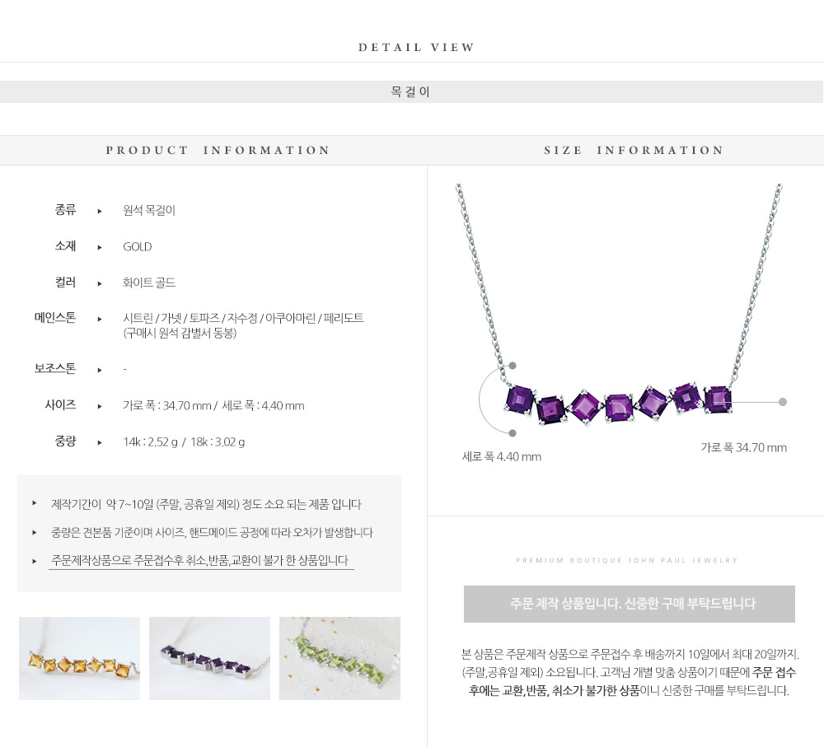The image size is (824, 747).
Task: Click the arrow bullet next to 컬러
Action: [100, 283]
